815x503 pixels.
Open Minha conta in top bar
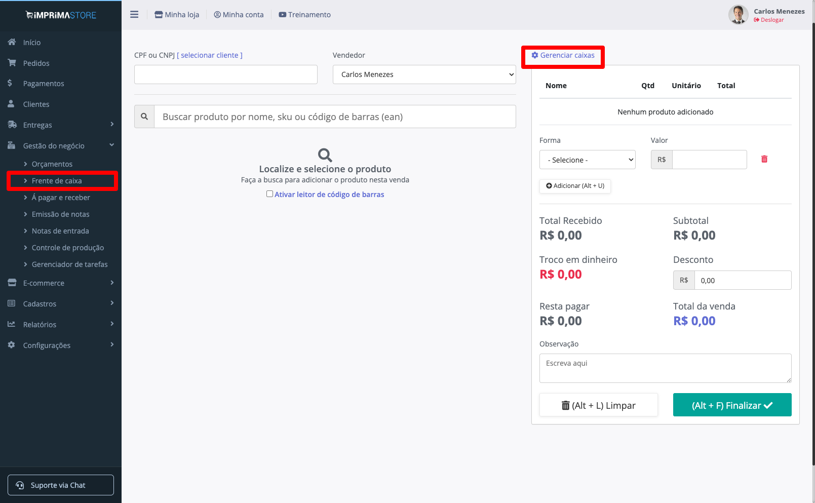[239, 15]
